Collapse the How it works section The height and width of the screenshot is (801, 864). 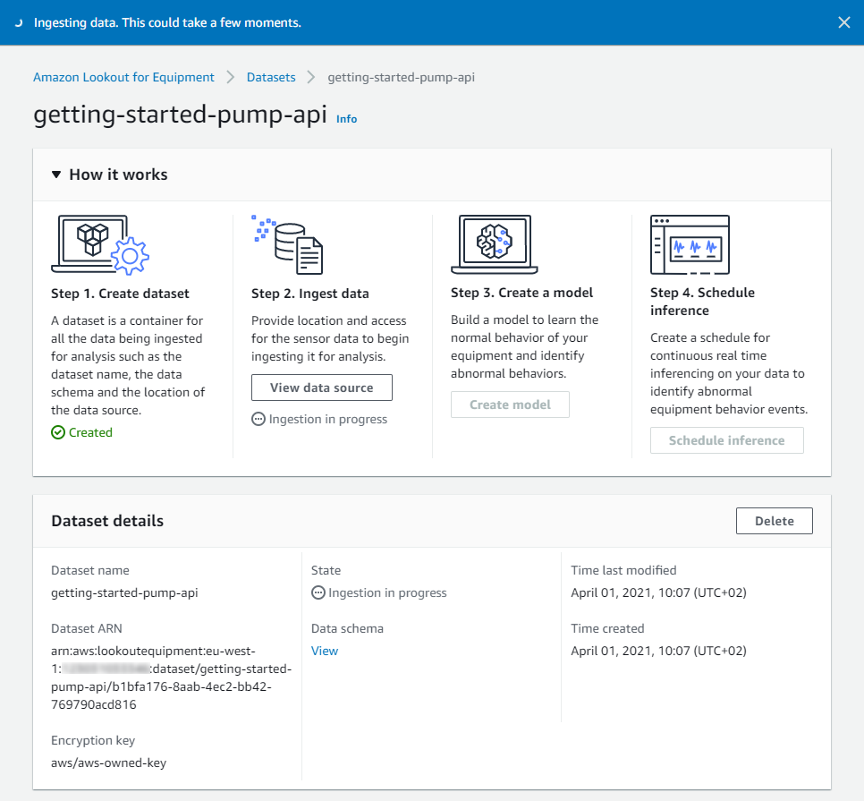pos(56,175)
